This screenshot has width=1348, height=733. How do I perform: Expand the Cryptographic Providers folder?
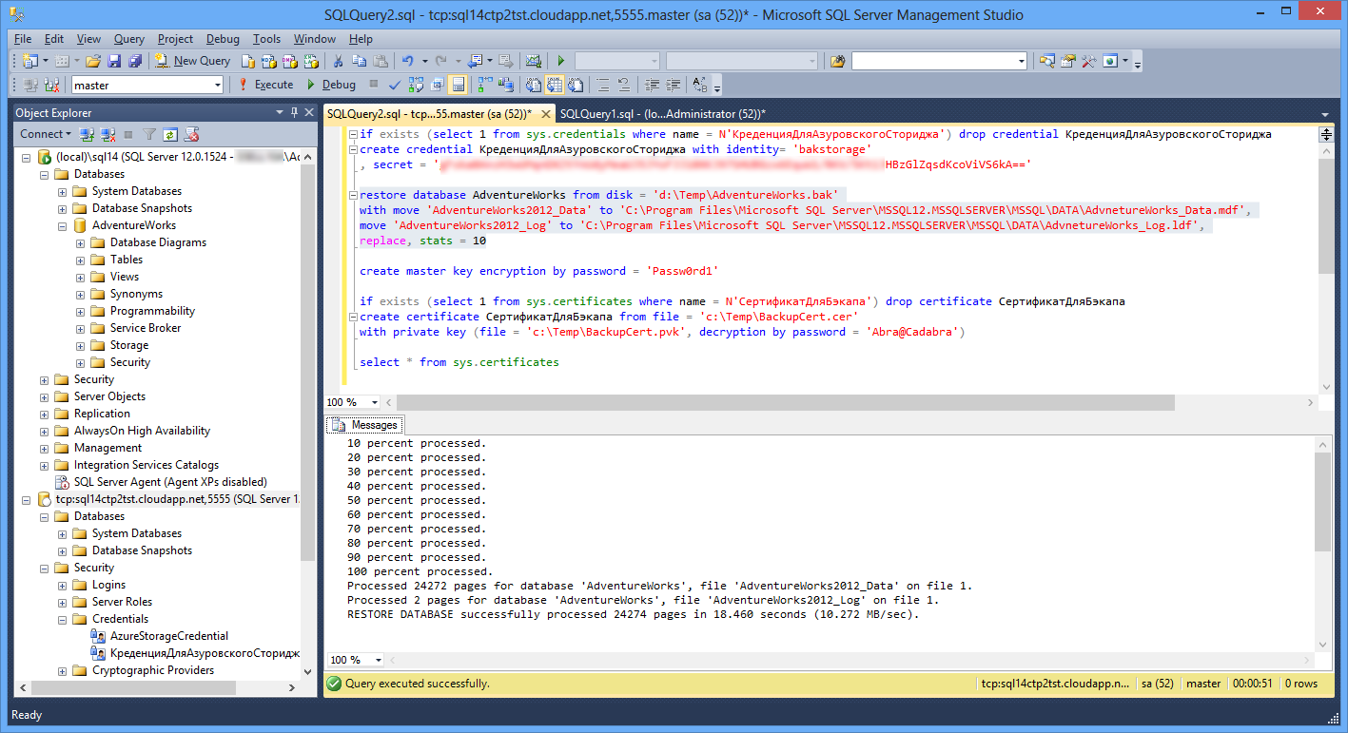[63, 670]
